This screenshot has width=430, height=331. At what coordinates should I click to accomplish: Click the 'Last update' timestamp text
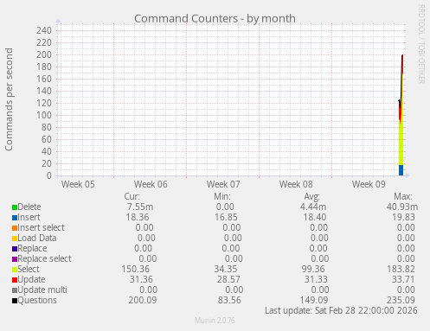[341, 310]
